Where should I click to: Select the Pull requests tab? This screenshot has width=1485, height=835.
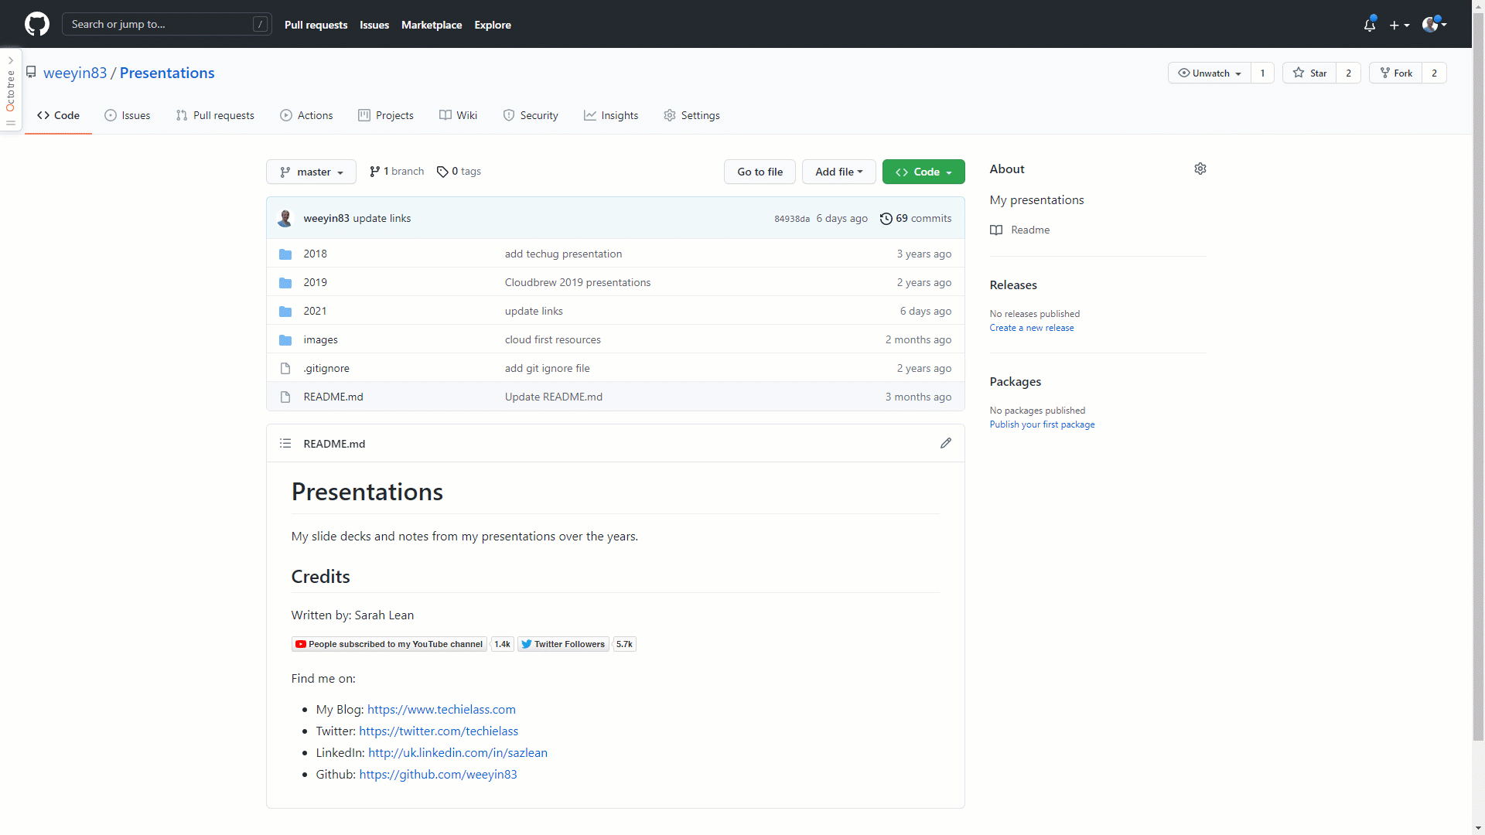(215, 115)
